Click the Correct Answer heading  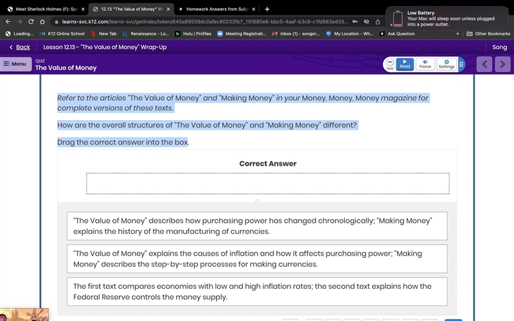pos(268,164)
